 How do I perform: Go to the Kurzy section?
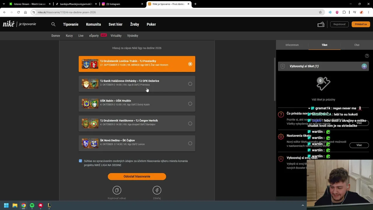[69, 36]
